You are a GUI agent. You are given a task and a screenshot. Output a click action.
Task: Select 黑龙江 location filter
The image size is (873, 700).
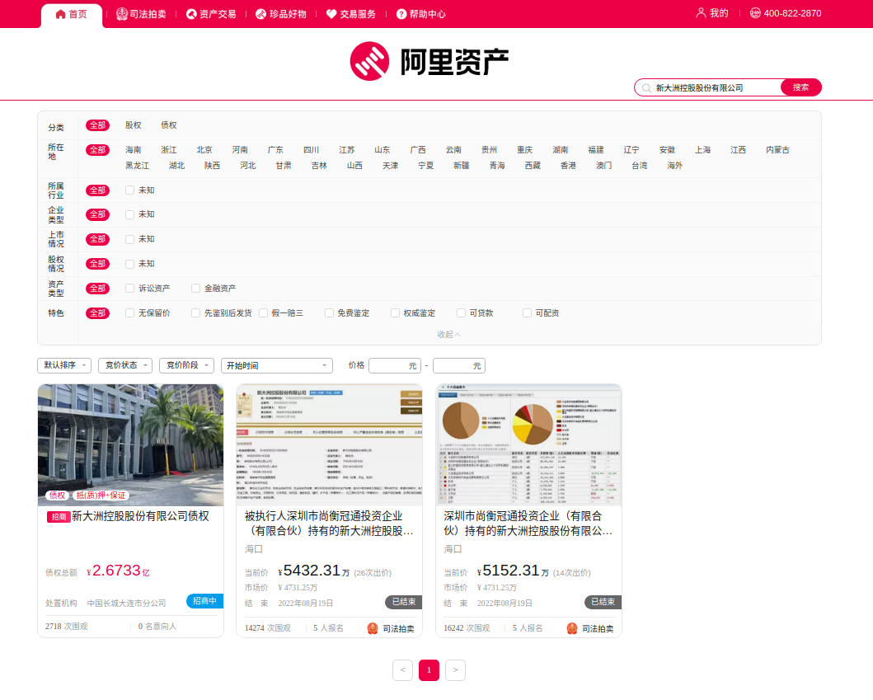[137, 166]
